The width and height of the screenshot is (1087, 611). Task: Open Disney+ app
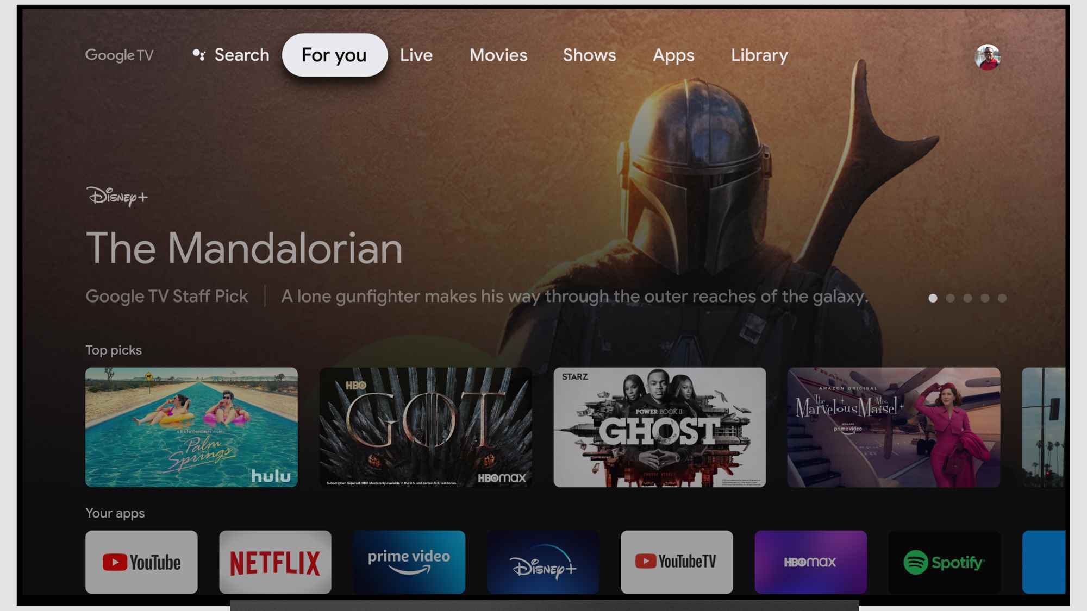pyautogui.click(x=542, y=561)
